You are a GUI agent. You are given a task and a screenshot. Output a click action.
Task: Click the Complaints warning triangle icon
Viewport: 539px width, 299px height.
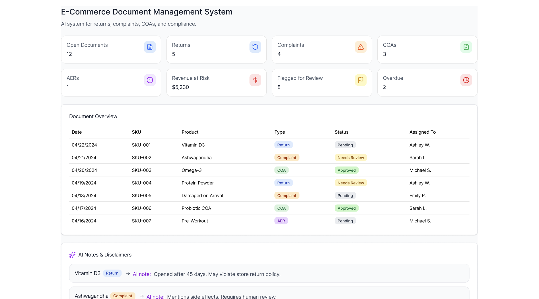point(360,47)
